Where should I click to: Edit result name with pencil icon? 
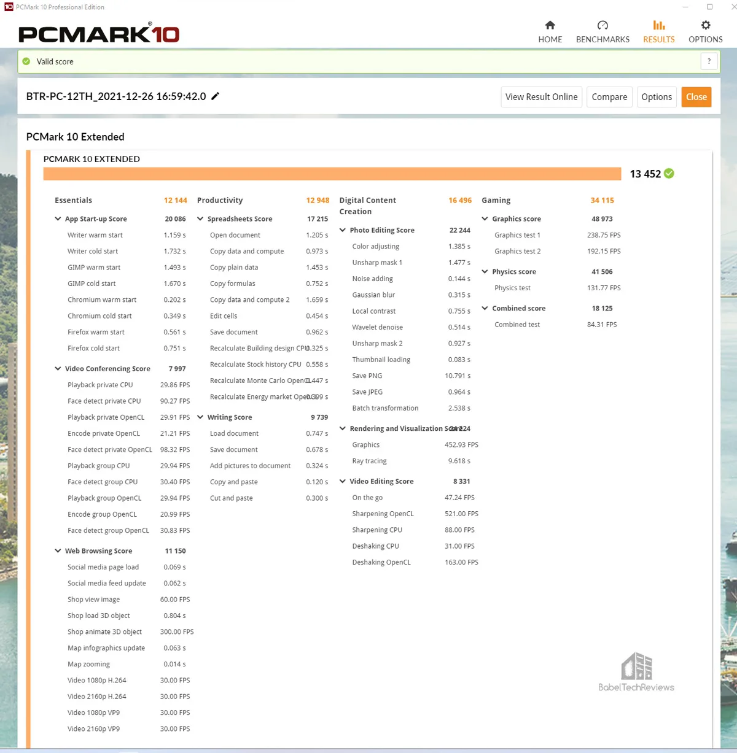215,96
